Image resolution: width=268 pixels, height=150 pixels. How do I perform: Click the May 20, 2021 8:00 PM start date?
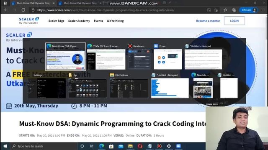click(x=51, y=135)
